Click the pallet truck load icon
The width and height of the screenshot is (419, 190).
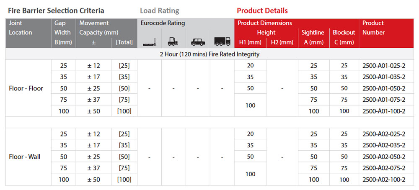tap(149, 42)
